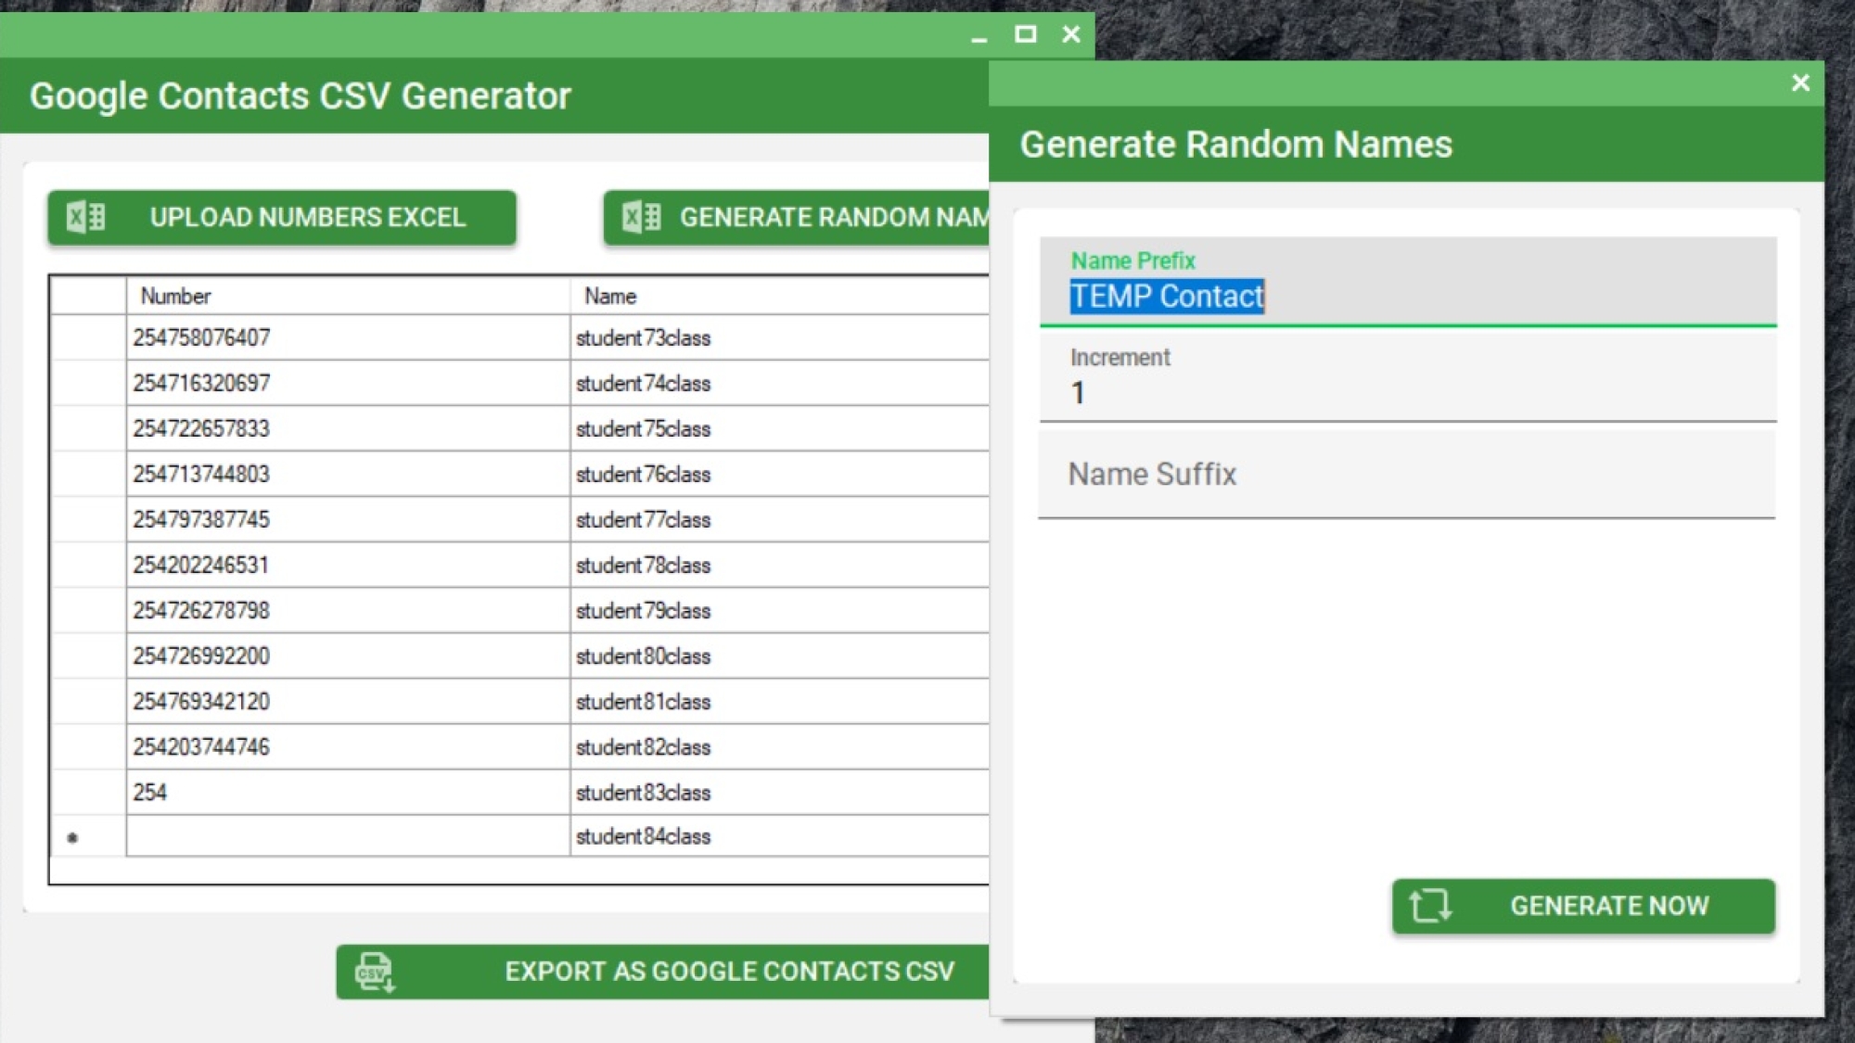Screen dimensions: 1855x1043
Task: Select name cell student74class
Action: point(779,383)
